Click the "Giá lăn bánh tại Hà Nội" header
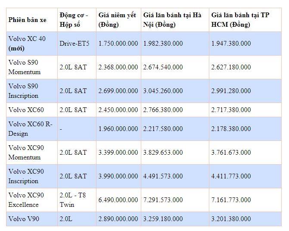The width and height of the screenshot is (289, 231). click(172, 20)
